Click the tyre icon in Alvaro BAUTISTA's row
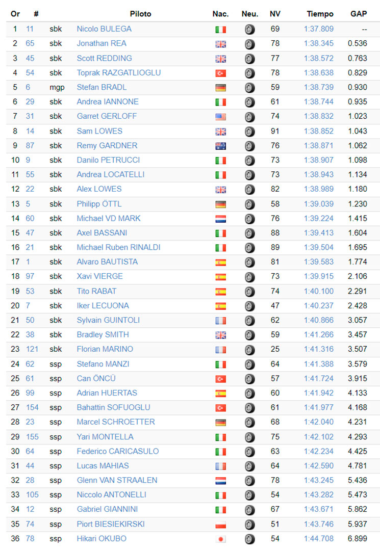The image size is (380, 550). click(x=249, y=263)
